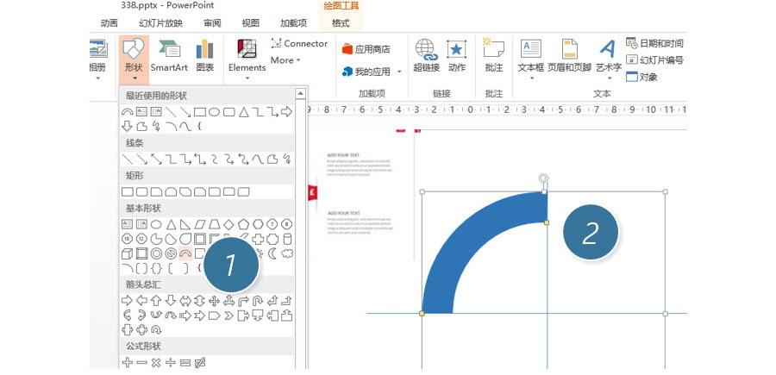Image resolution: width=776 pixels, height=375 pixels.
Task: Click the 动作 (Action) star icon
Action: click(456, 57)
